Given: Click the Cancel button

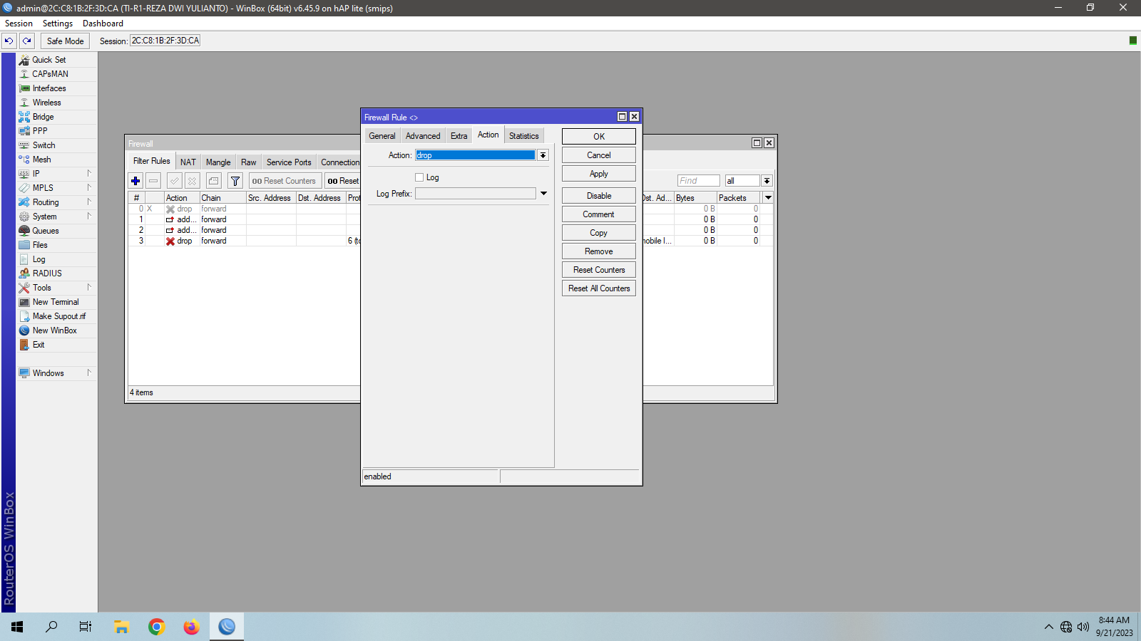Looking at the screenshot, I should click(599, 155).
